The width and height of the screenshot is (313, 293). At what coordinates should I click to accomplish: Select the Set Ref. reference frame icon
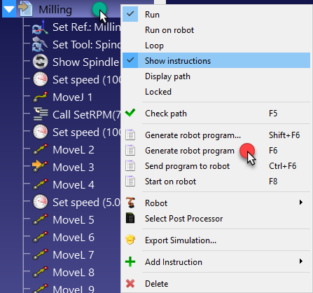[x=40, y=27]
